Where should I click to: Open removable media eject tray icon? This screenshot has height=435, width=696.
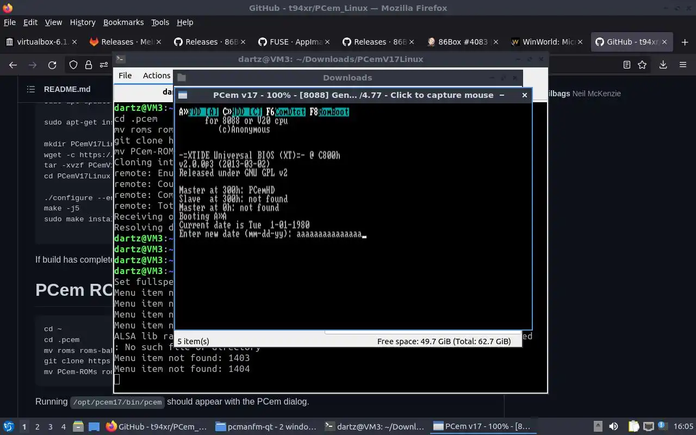[x=598, y=427]
